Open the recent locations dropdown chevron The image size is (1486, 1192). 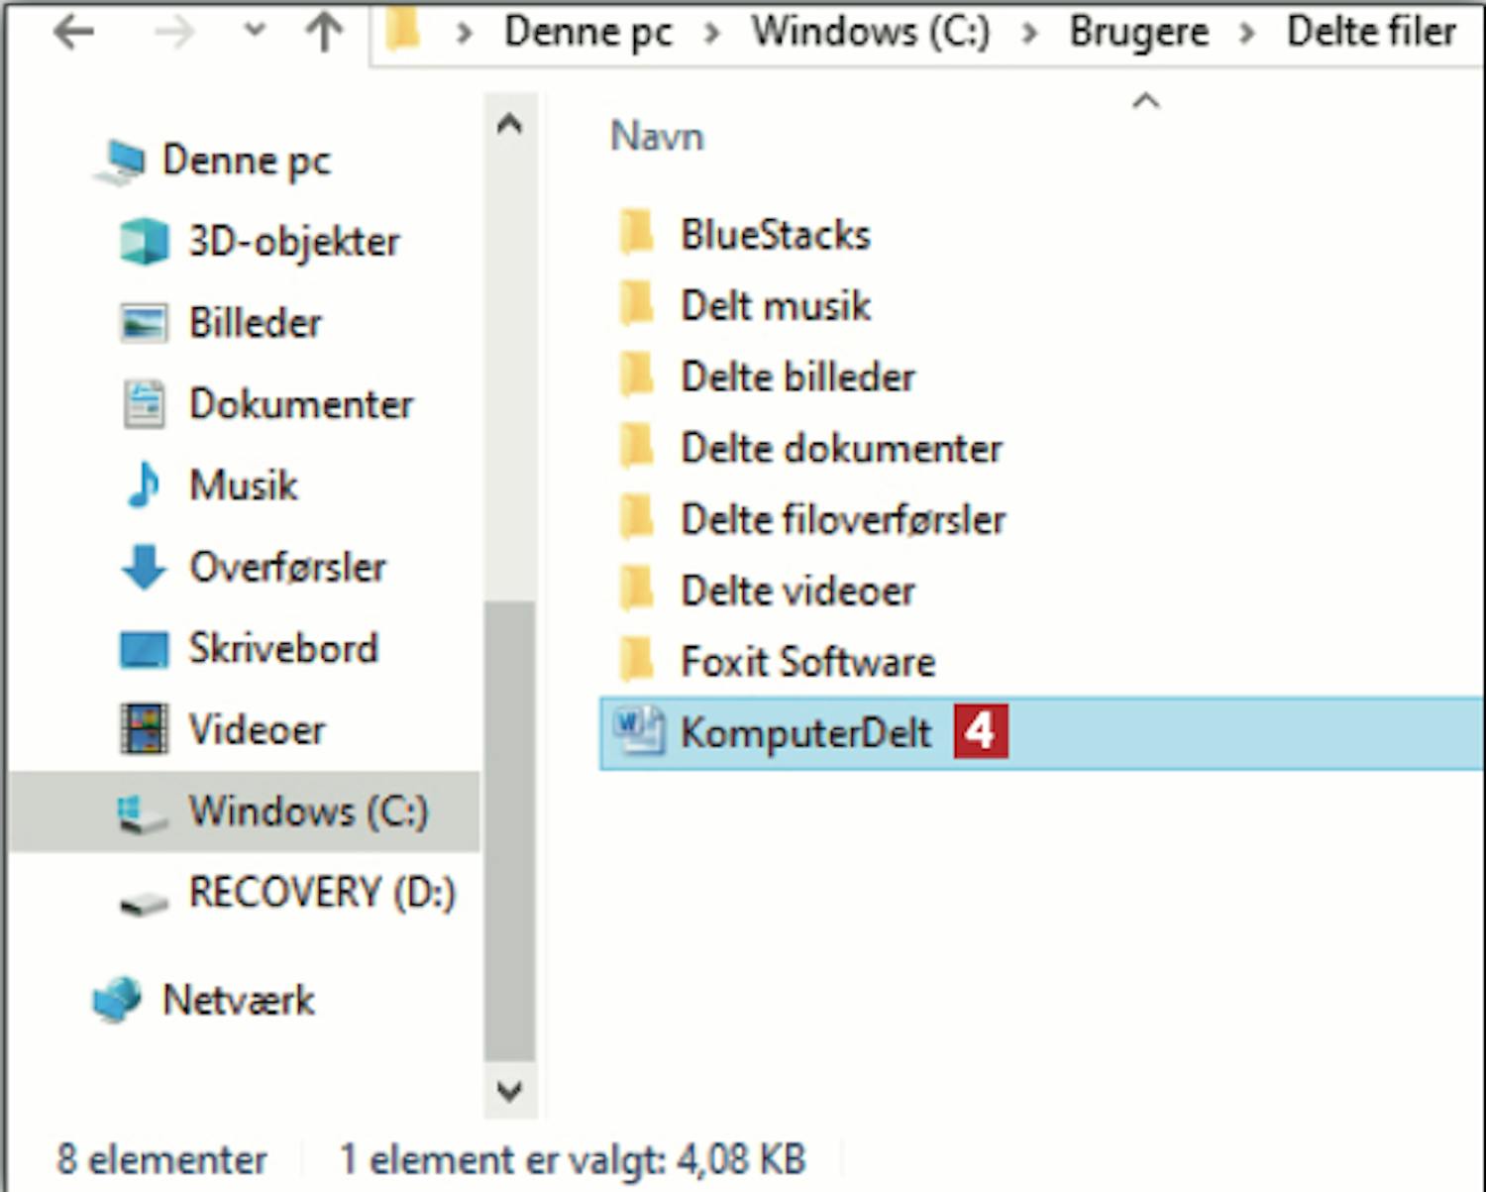click(x=255, y=31)
